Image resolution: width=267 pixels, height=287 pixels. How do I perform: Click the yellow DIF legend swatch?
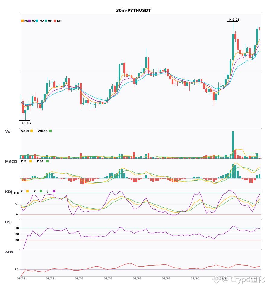[x=30, y=161]
